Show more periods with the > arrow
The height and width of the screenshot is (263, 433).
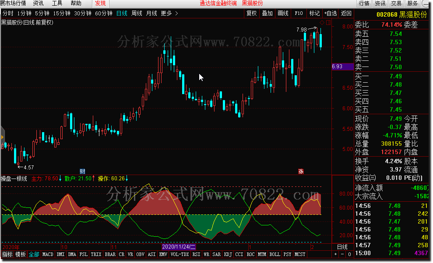176,13
